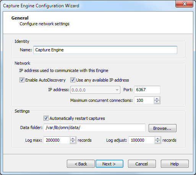Increase Log max records using up arrow

tap(73, 139)
